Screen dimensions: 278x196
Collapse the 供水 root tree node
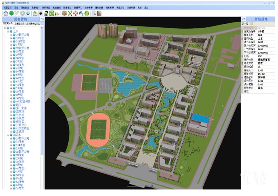pyautogui.click(x=4, y=28)
